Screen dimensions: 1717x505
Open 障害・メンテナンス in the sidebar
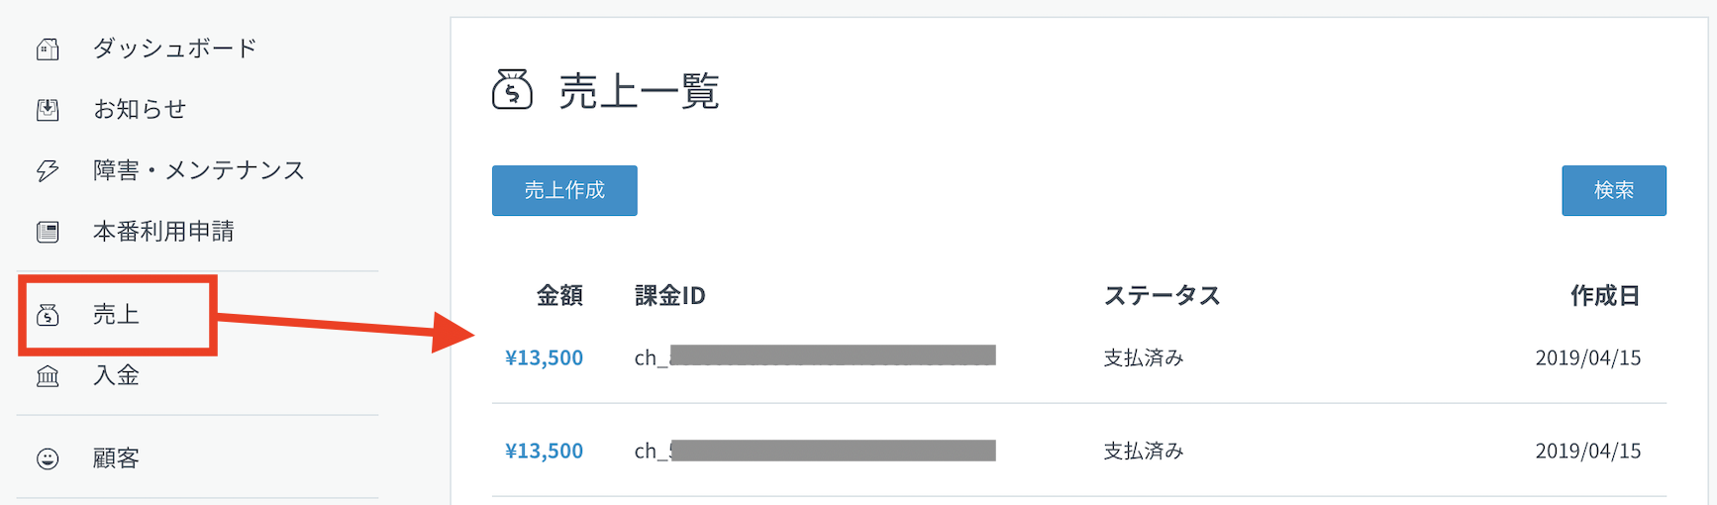[198, 171]
